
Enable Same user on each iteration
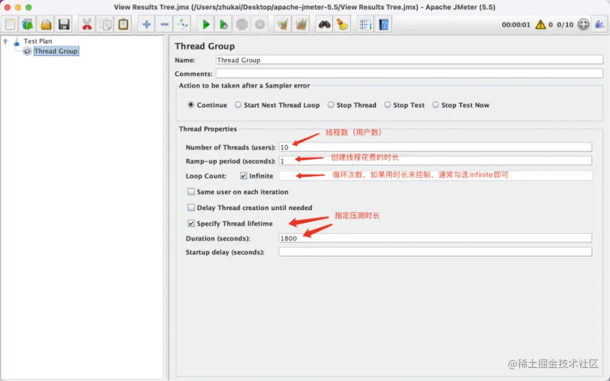point(191,192)
